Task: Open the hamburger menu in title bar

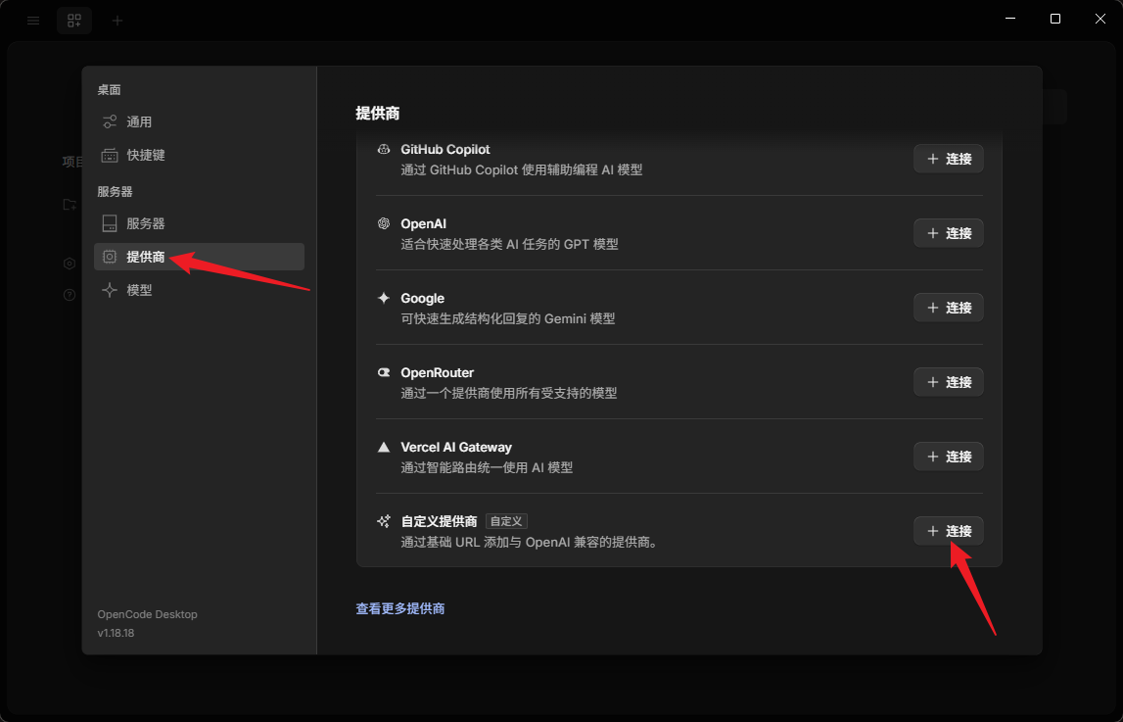Action: [33, 20]
